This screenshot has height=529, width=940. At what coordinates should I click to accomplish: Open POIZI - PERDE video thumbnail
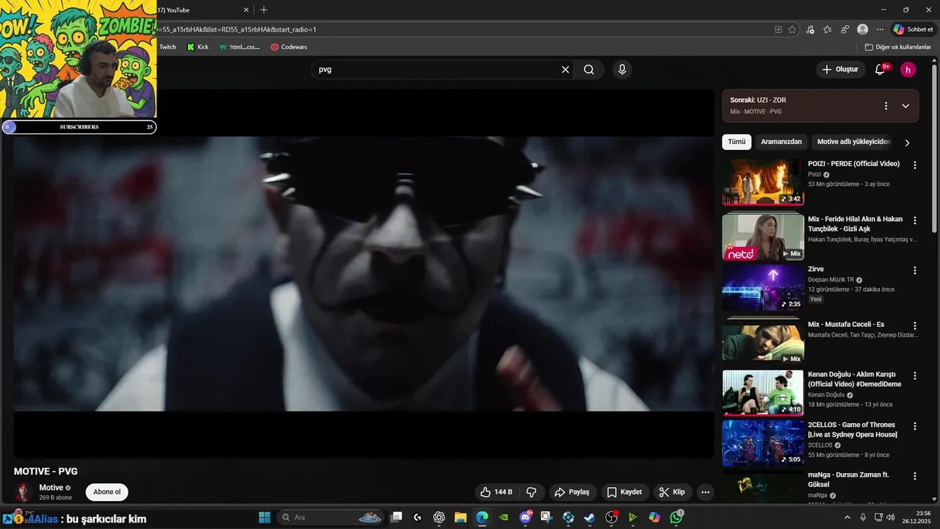coord(763,182)
